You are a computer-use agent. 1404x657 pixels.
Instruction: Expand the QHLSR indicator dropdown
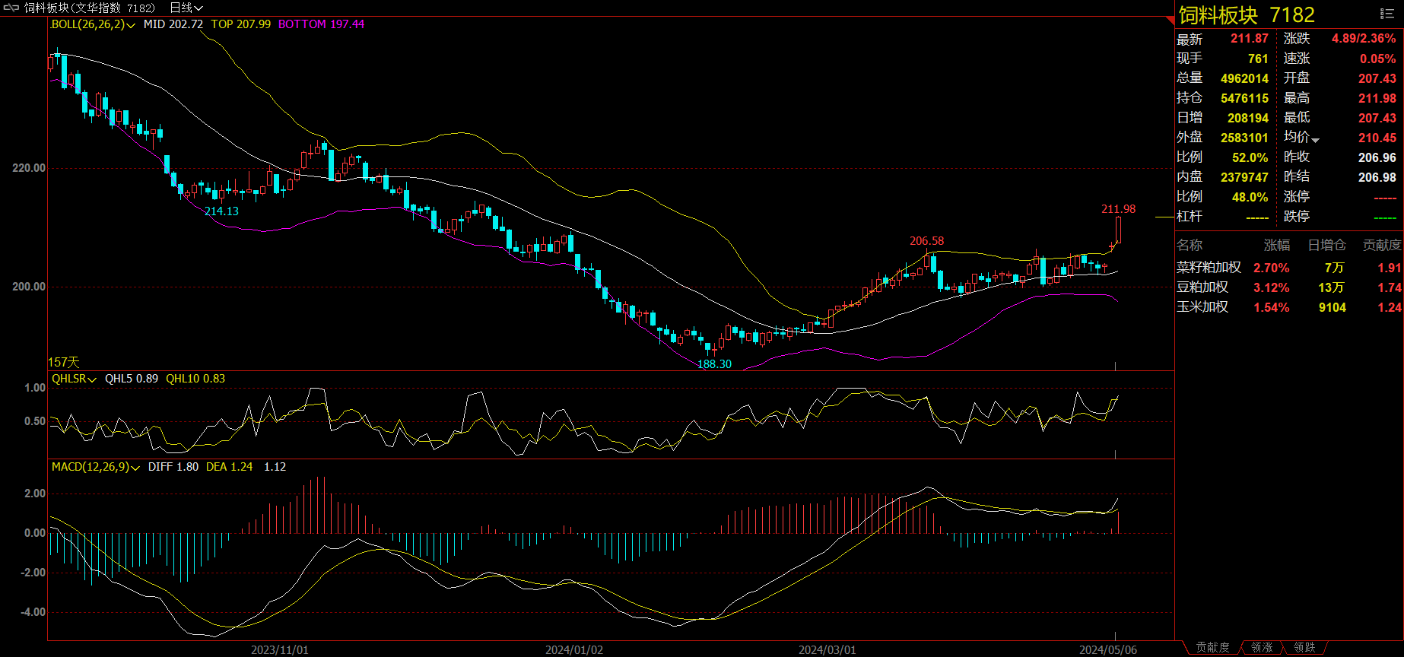[74, 379]
